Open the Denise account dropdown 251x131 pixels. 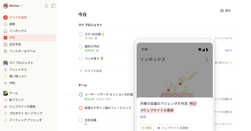coord(16,6)
